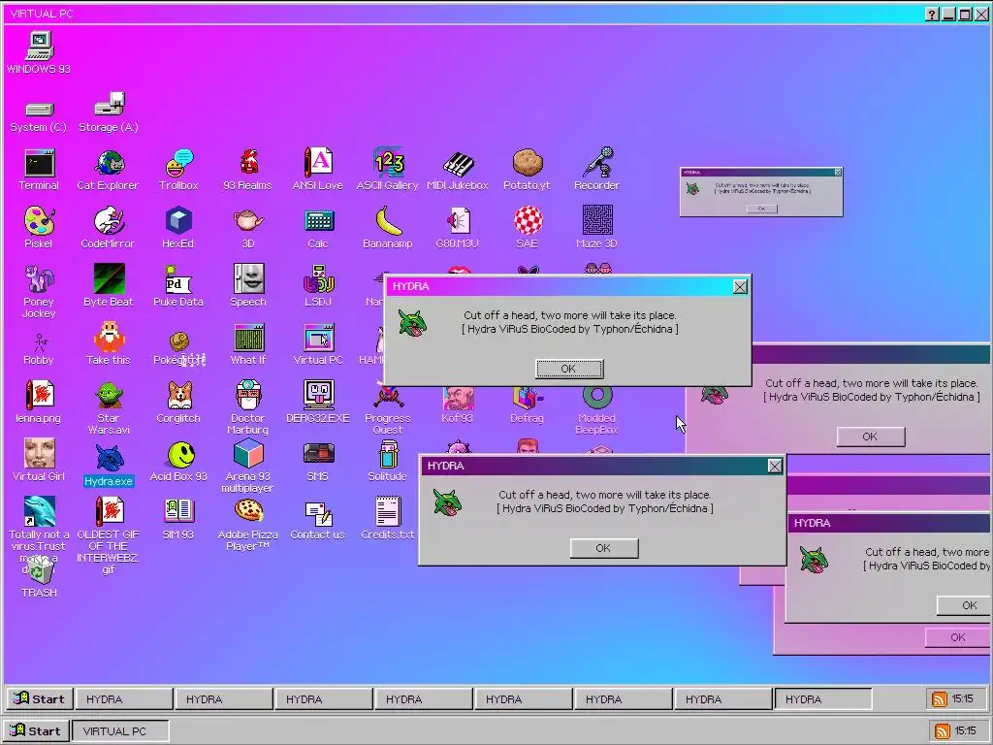This screenshot has width=993, height=745.
Task: Open the WINDOWS 93 computer icon
Action: 39,47
